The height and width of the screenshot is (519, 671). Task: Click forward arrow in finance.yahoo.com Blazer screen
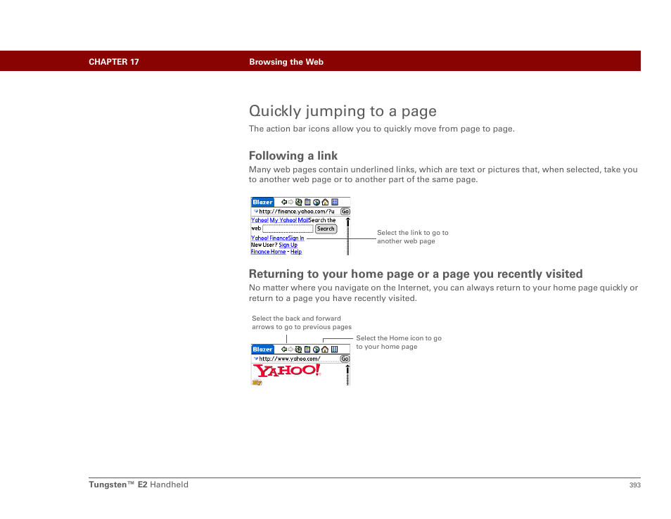click(x=290, y=202)
